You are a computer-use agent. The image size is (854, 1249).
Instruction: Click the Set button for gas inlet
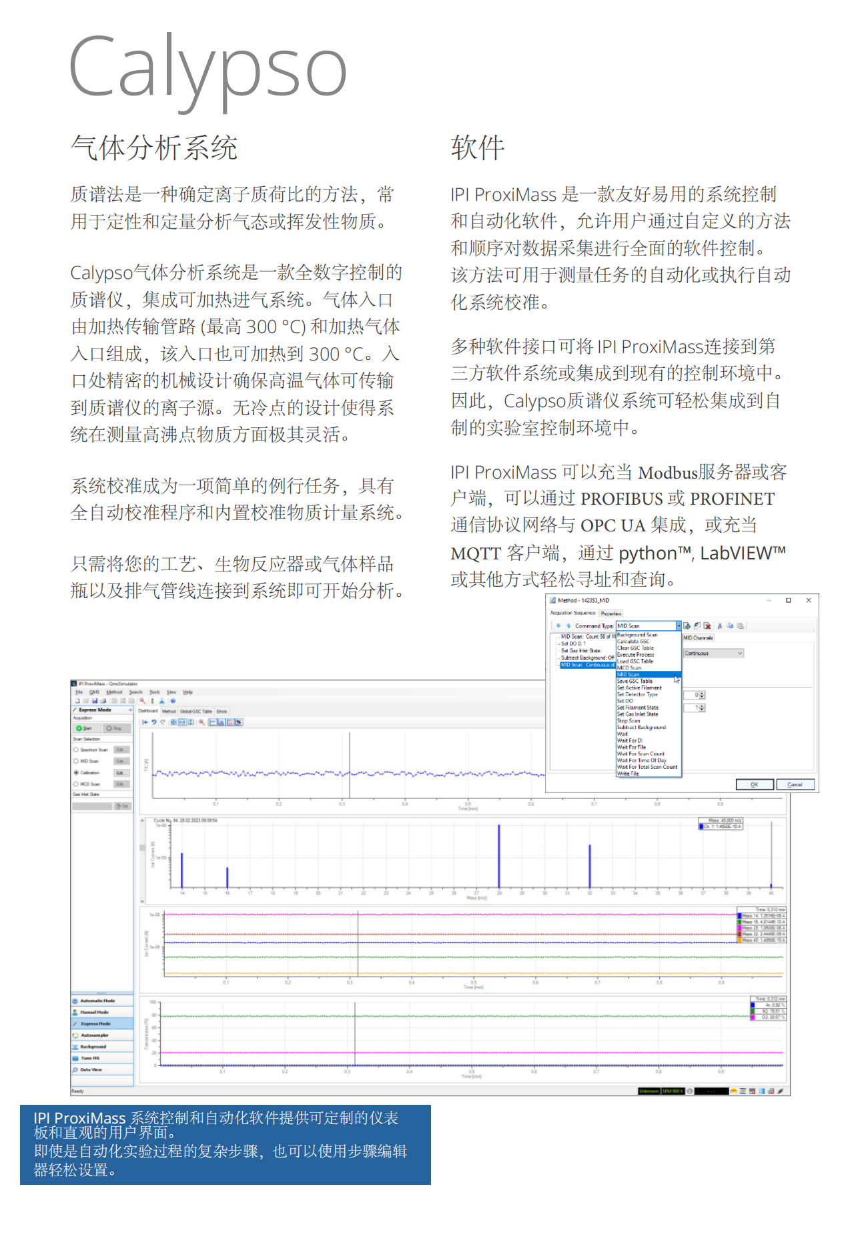tap(123, 806)
